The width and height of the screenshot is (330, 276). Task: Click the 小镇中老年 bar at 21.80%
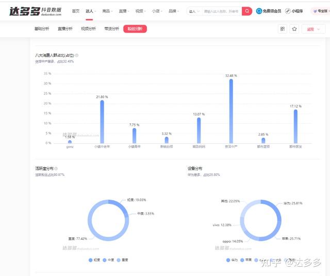[x=102, y=122]
